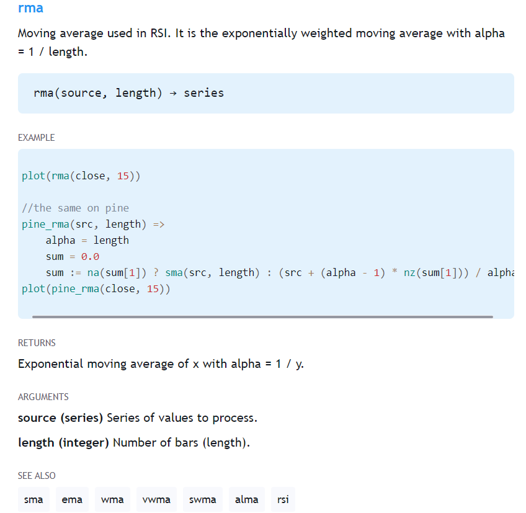Viewport: 526px width, 513px height.
Task: Click the RETURNS section heading
Action: 37,343
